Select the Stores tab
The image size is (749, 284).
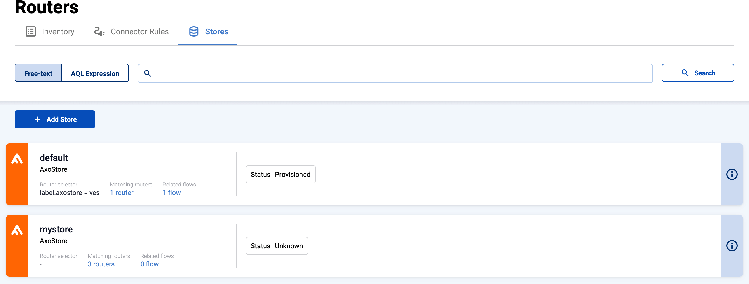(x=216, y=31)
